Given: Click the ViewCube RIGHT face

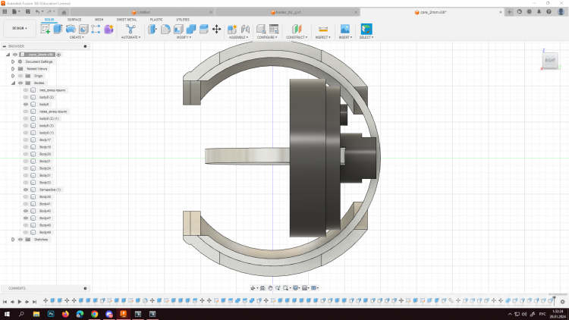Looking at the screenshot, I should point(550,60).
